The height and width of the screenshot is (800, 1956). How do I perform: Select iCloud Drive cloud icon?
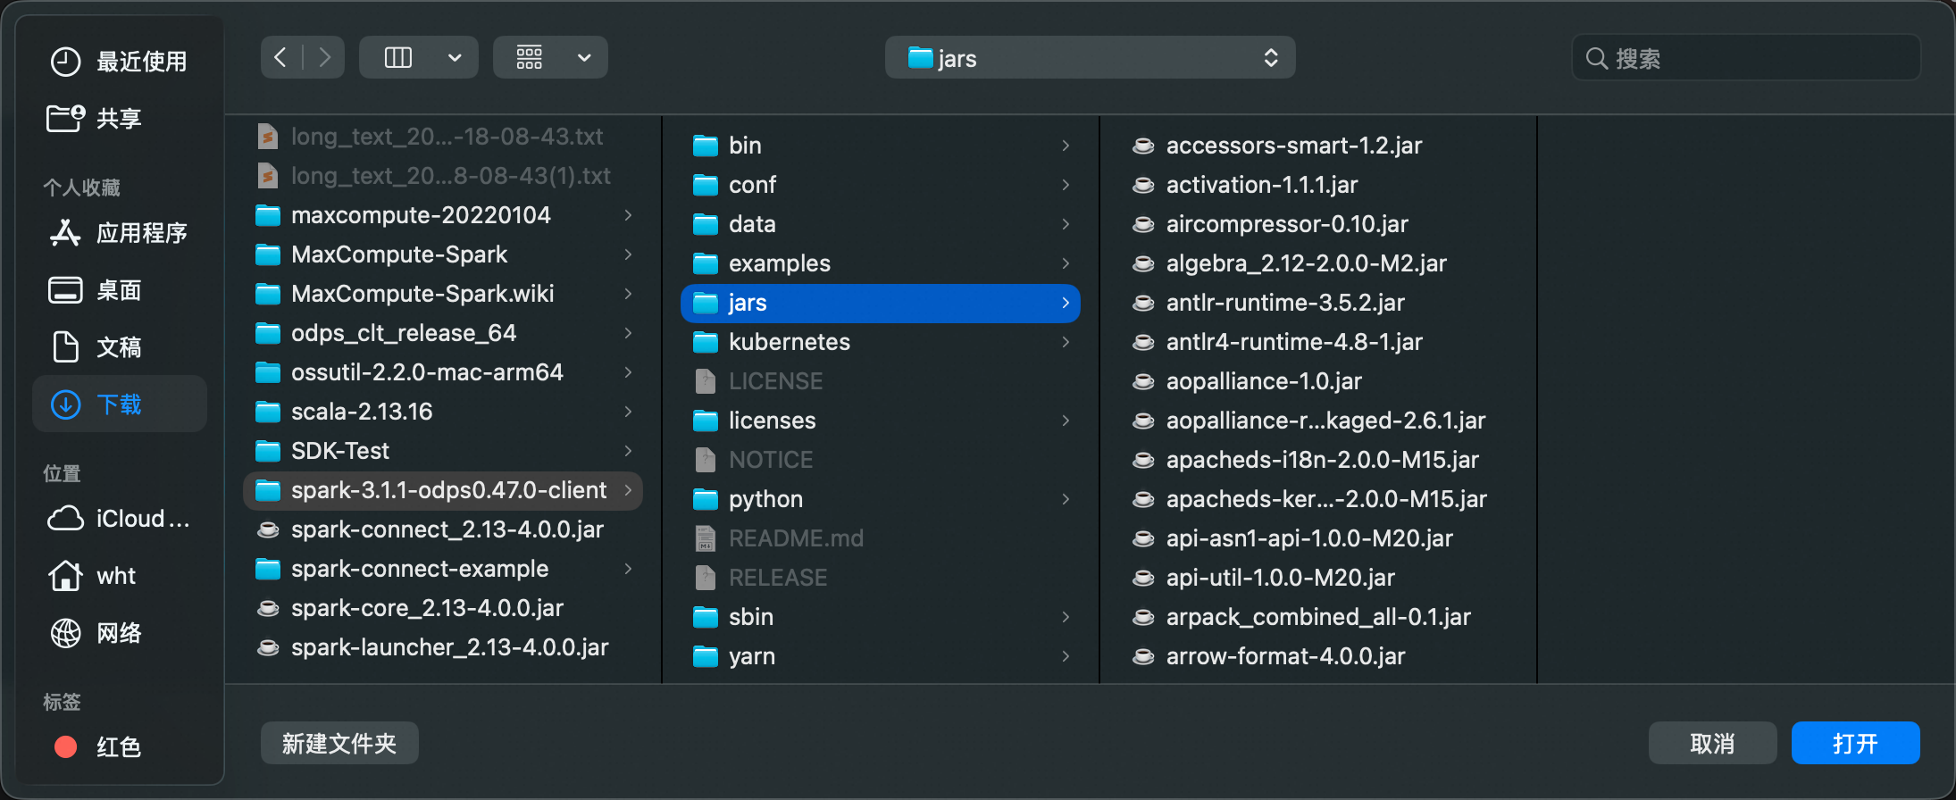pyautogui.click(x=65, y=519)
